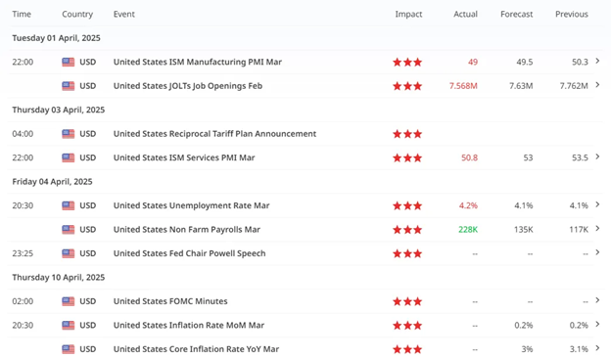Click US flag icon in Reciprocal Tariff Plan row
The width and height of the screenshot is (611, 359).
point(69,134)
